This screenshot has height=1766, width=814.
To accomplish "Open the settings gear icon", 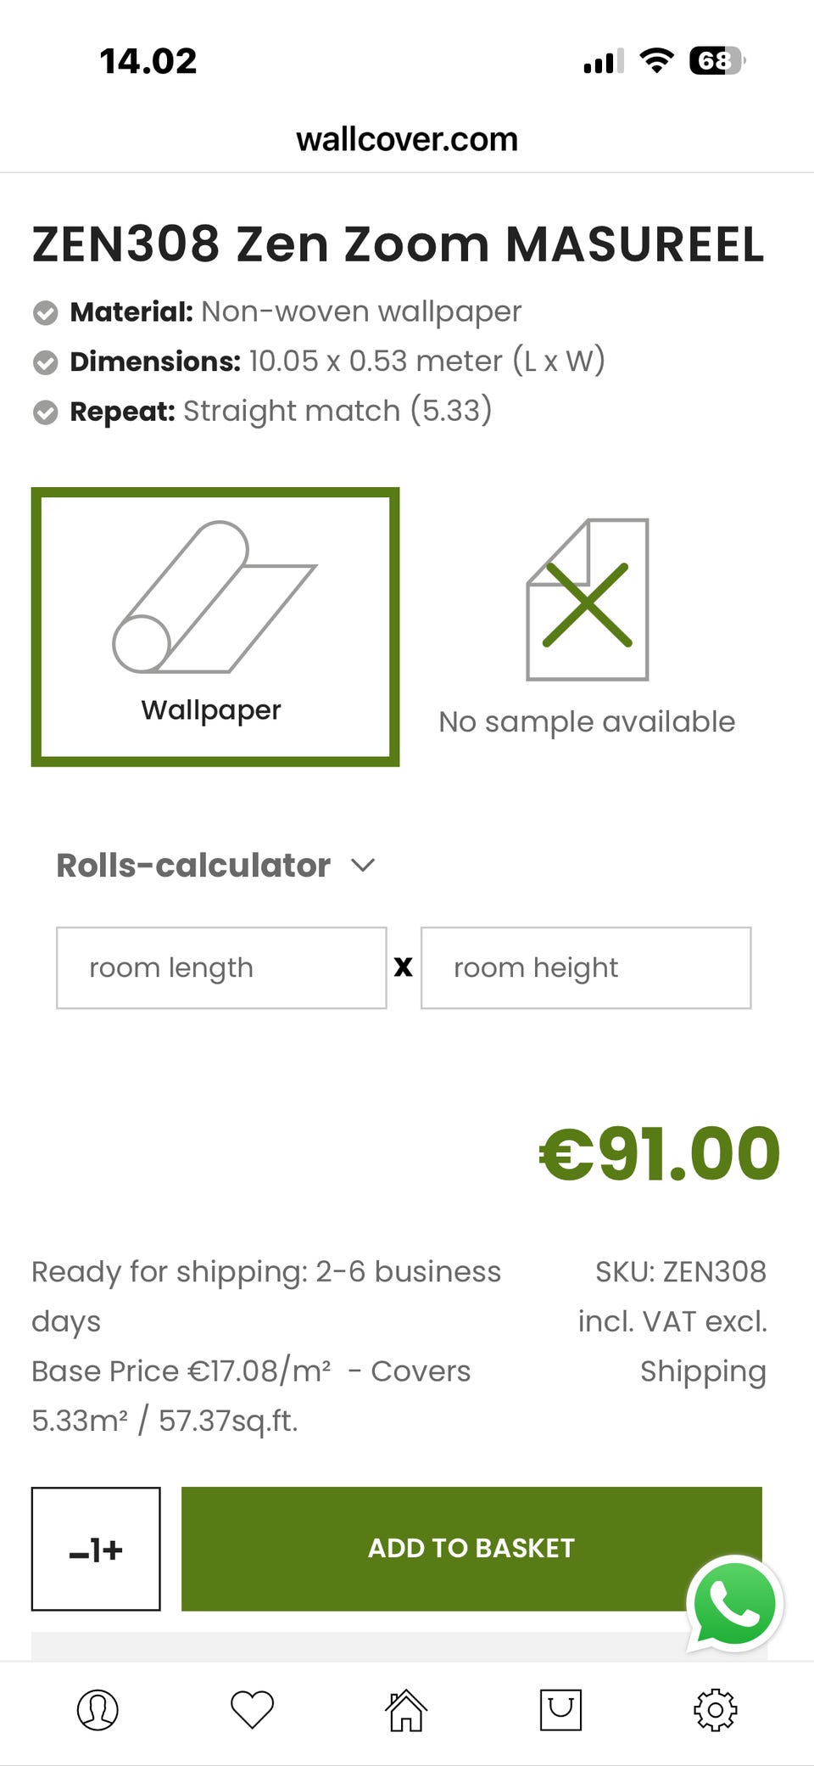I will pyautogui.click(x=715, y=1709).
